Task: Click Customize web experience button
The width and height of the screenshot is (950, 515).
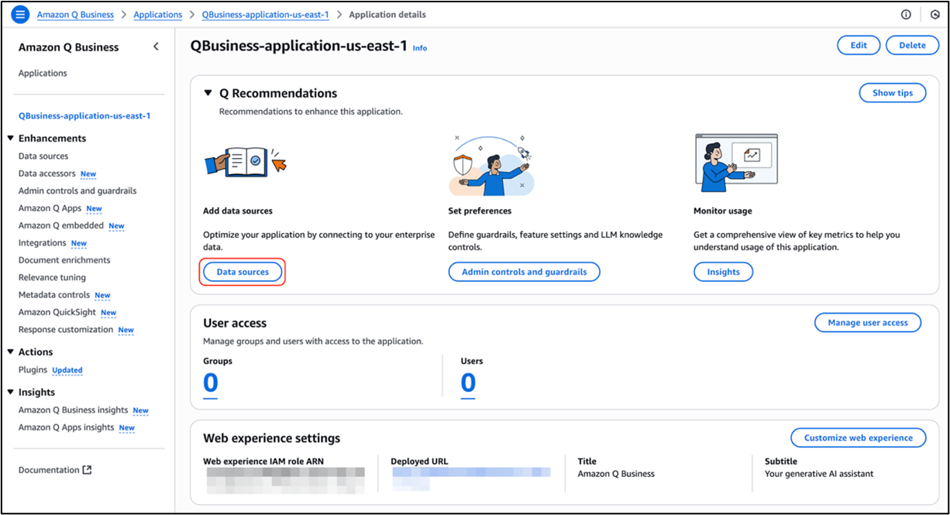Action: (858, 438)
